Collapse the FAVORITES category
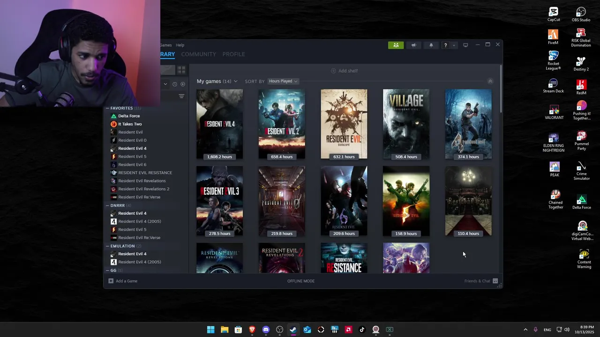 point(107,108)
